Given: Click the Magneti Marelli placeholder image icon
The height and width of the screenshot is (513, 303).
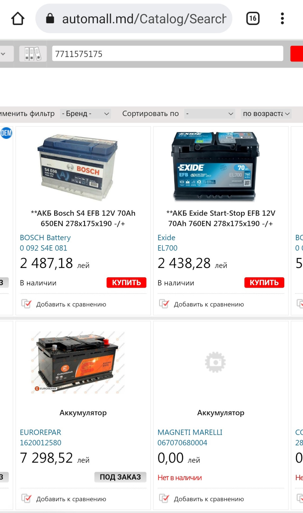Looking at the screenshot, I should tap(215, 362).
